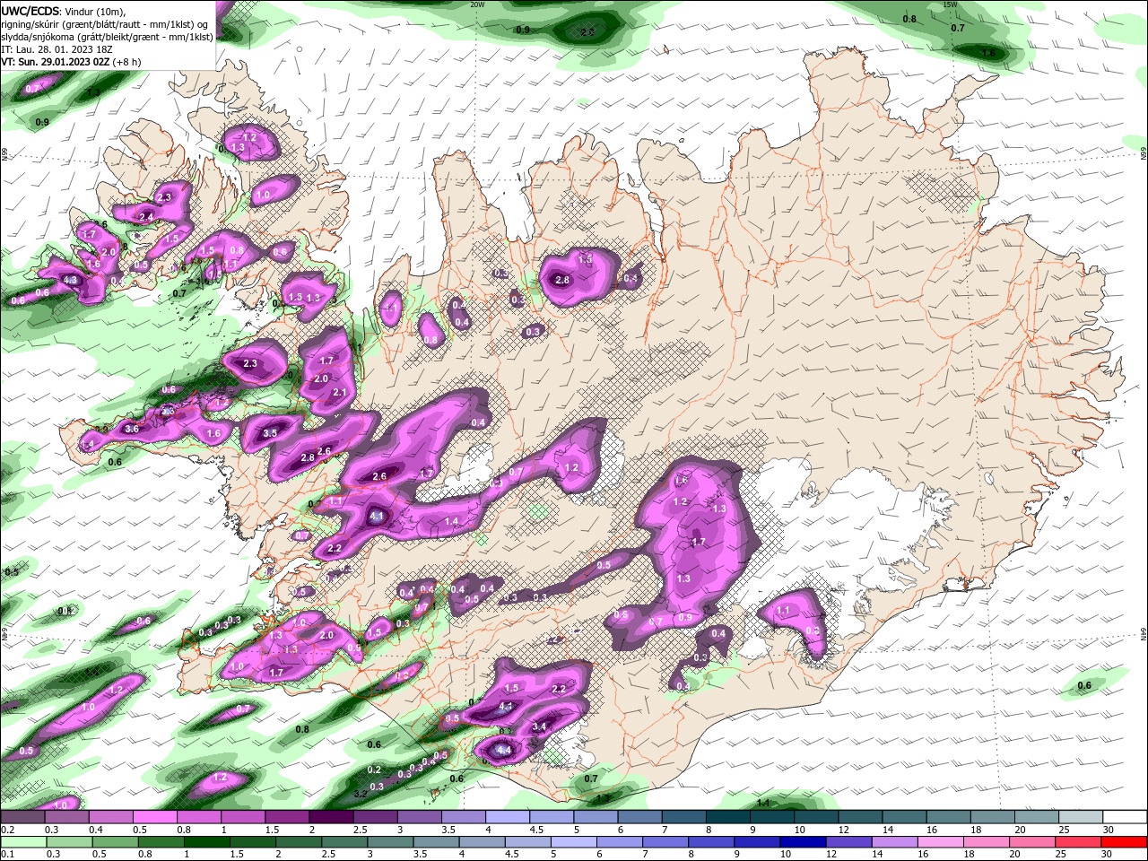Click the 0.2 label under the upper legend row
The width and height of the screenshot is (1148, 861).
point(8,830)
